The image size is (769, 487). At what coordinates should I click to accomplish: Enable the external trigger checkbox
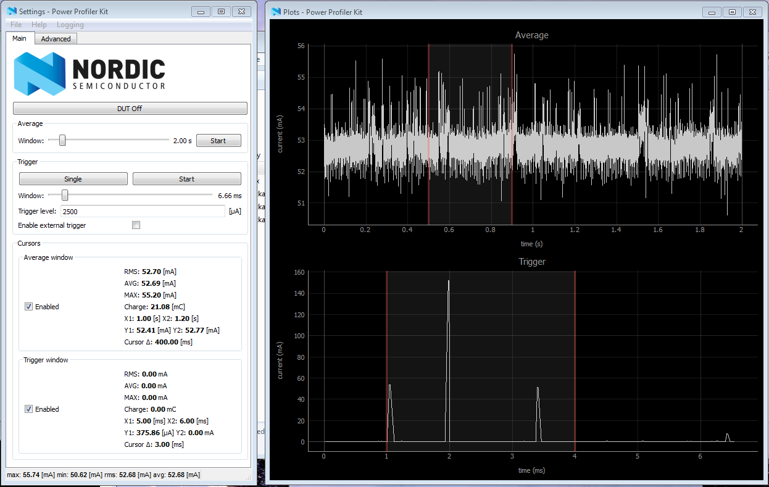tap(136, 225)
